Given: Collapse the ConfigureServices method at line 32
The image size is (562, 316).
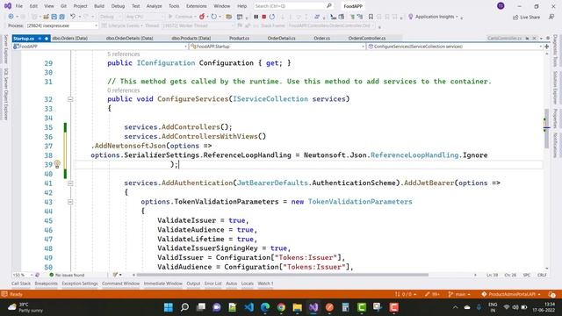Looking at the screenshot, I should coord(70,99).
